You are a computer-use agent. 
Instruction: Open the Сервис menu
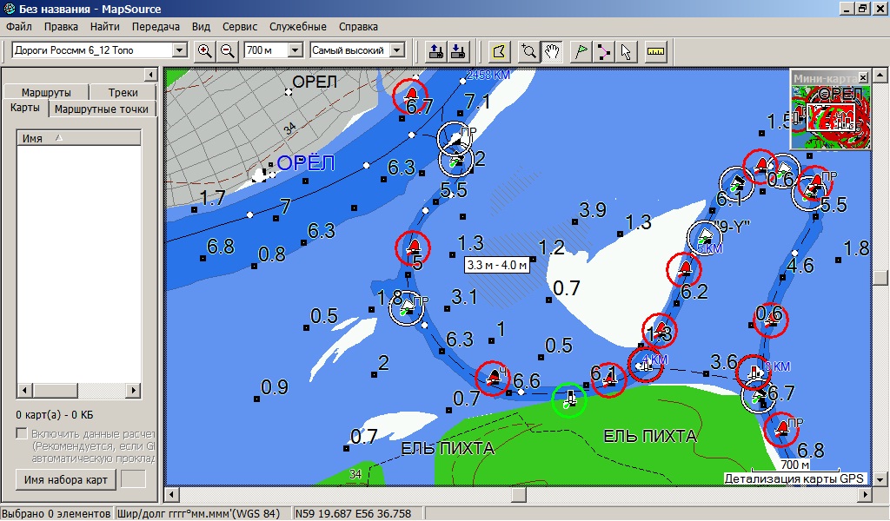pos(240,27)
